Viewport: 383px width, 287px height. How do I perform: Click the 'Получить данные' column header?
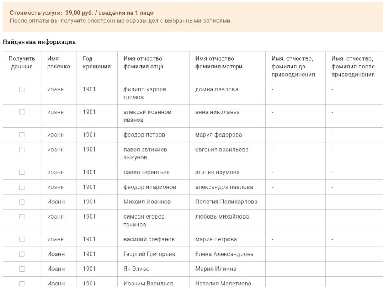(x=22, y=63)
